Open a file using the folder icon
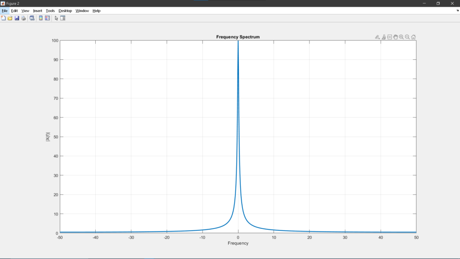 pos(10,18)
